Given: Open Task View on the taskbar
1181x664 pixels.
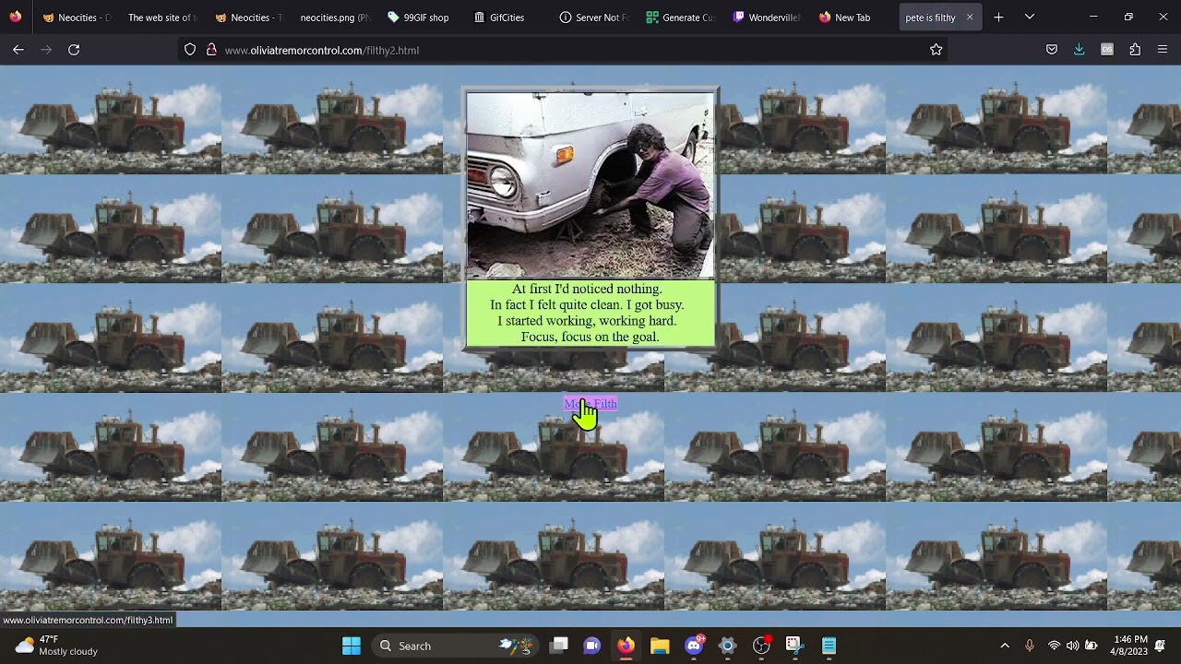Looking at the screenshot, I should tap(559, 646).
